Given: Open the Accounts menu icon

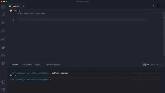Looking at the screenshot, I should click(3, 82).
